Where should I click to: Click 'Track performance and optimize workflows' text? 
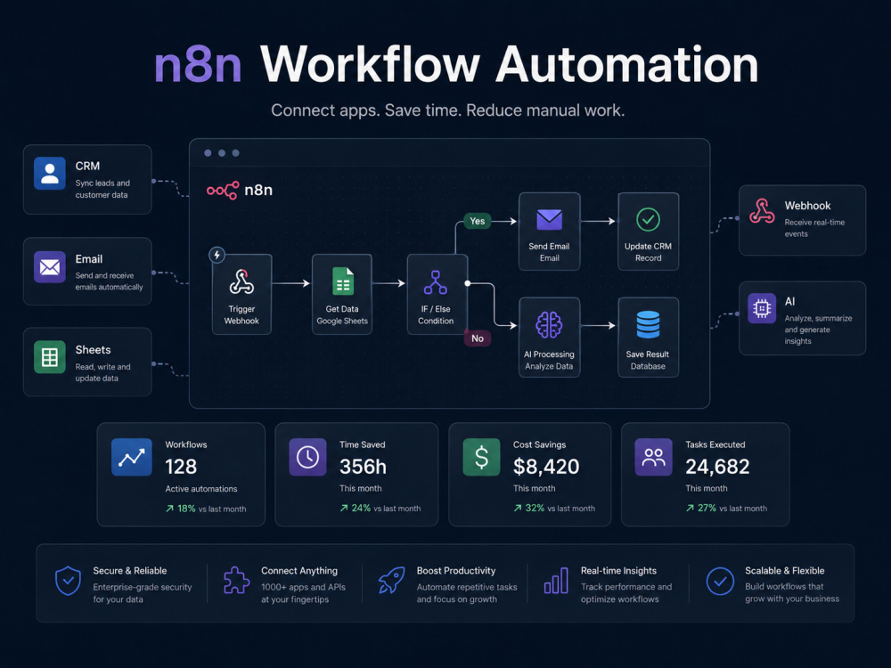coord(626,593)
